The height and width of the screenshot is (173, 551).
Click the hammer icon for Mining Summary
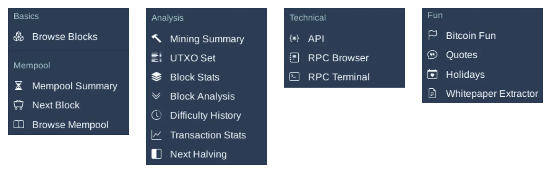[x=156, y=38]
